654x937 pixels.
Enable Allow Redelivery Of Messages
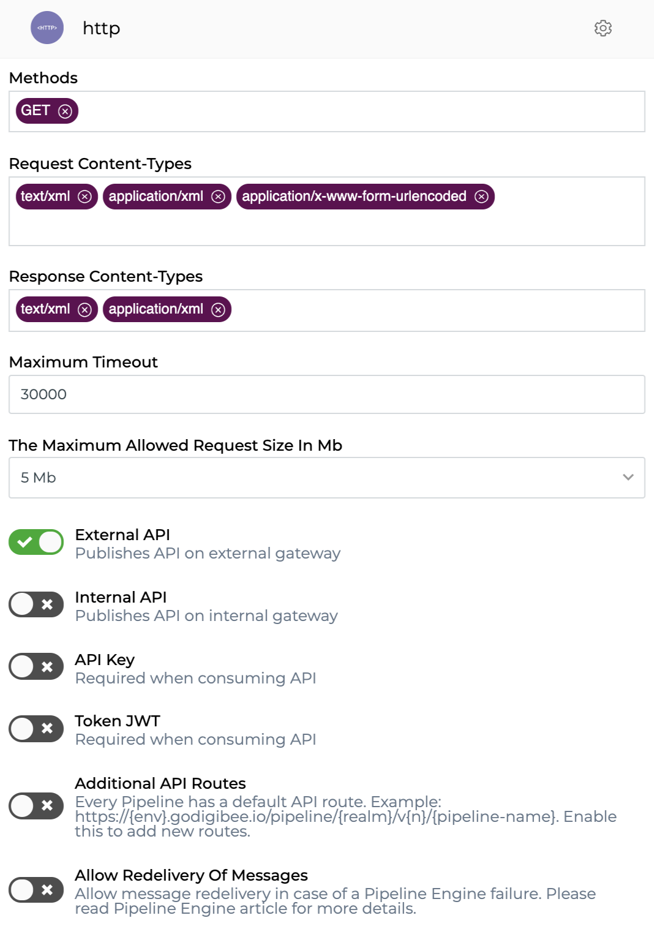pos(36,890)
